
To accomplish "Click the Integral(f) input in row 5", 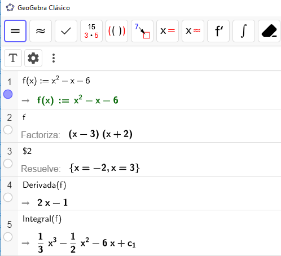I will point(42,219).
